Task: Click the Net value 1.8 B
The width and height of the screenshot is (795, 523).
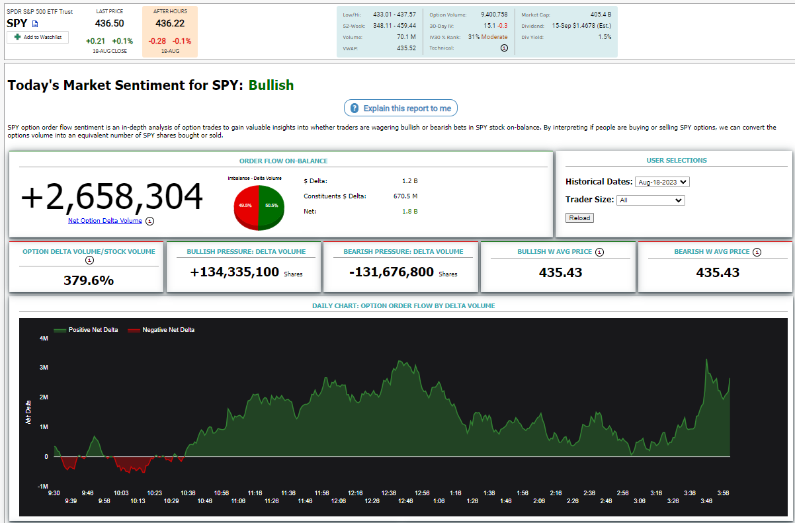Action: pyautogui.click(x=410, y=212)
